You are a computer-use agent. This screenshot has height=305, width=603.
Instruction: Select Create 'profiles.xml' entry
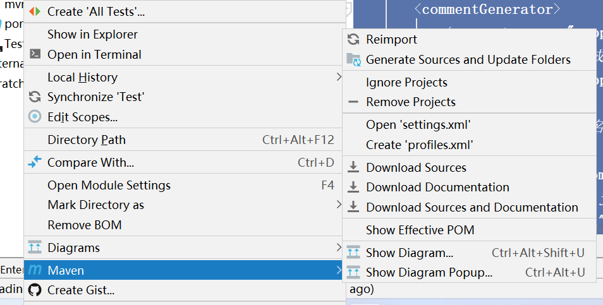[x=419, y=145]
